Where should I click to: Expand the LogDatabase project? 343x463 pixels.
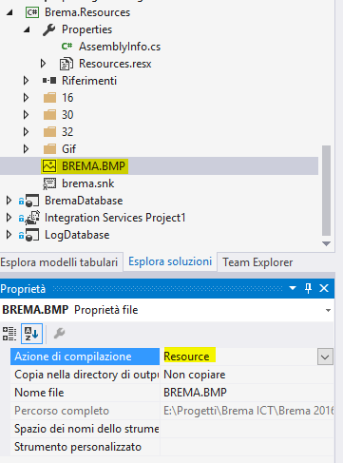tap(10, 235)
